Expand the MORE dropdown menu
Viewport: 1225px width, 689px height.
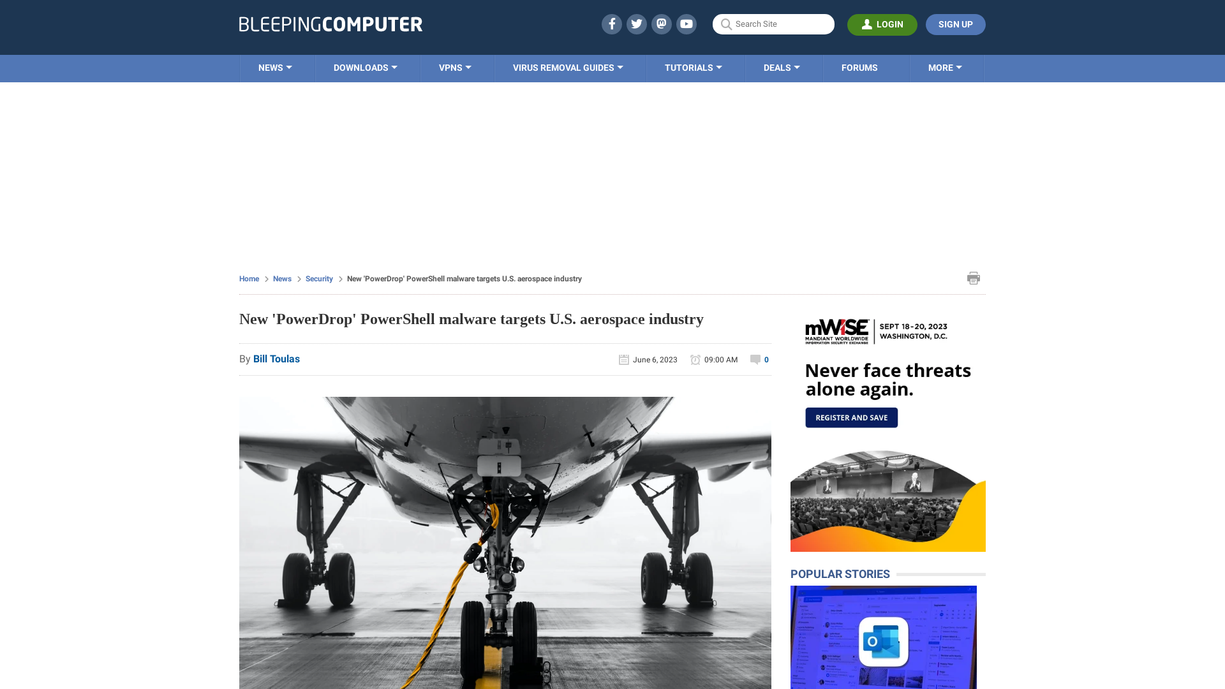[945, 68]
